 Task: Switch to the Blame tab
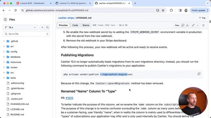point(86,25)
